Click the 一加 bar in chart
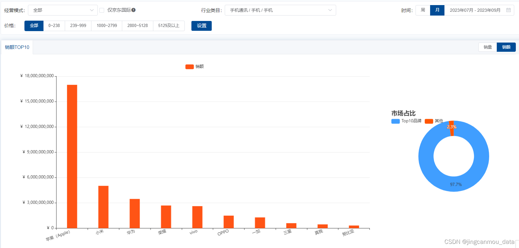Viewport: 519px width, 248px height. click(260, 223)
